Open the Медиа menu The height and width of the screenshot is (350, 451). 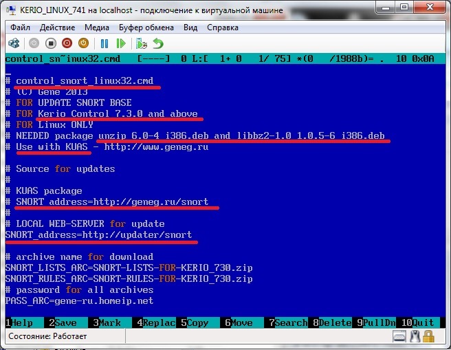click(97, 28)
